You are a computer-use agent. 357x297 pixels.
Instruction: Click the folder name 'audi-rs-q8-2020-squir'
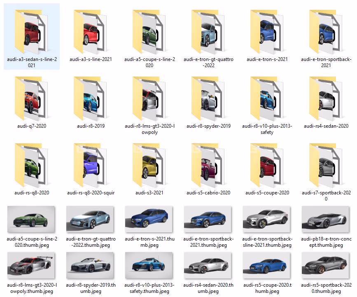[91, 193]
